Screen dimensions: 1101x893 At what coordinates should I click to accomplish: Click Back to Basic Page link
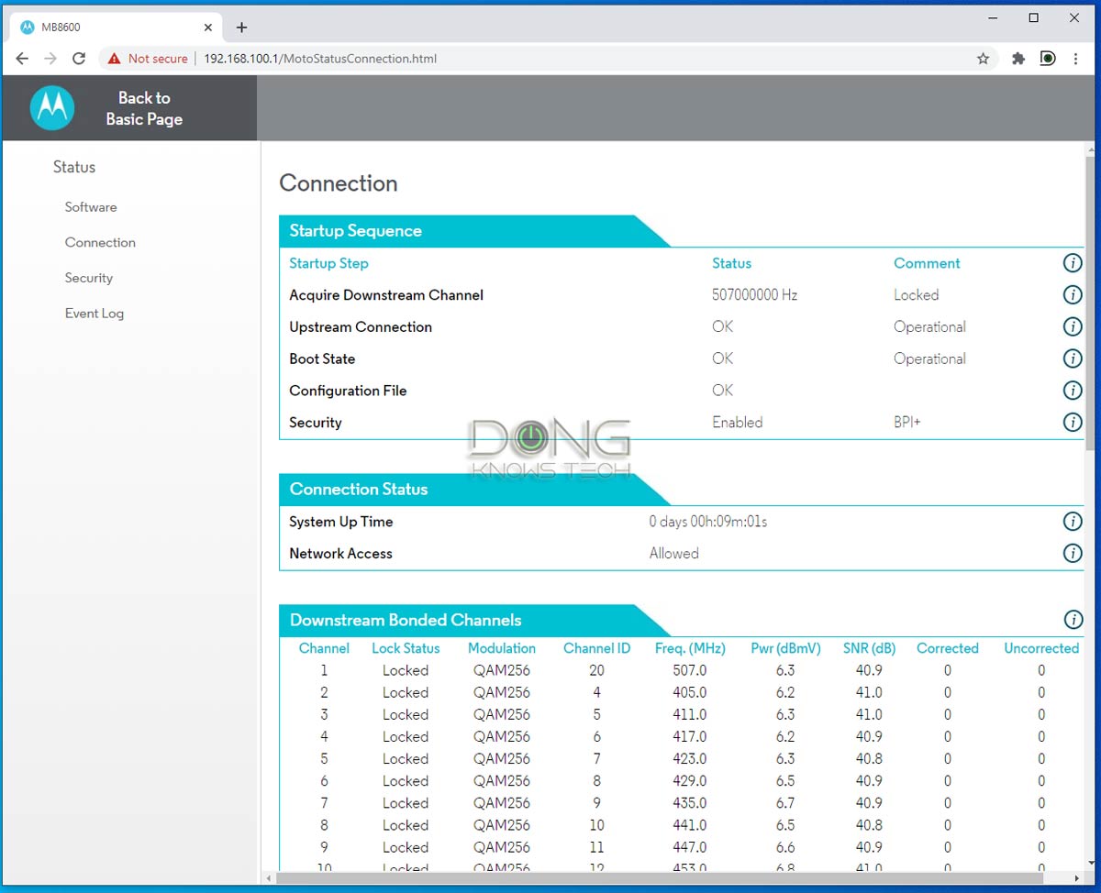point(144,108)
